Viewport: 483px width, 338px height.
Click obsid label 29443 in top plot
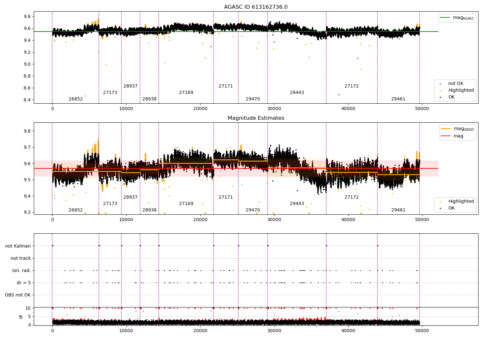297,93
